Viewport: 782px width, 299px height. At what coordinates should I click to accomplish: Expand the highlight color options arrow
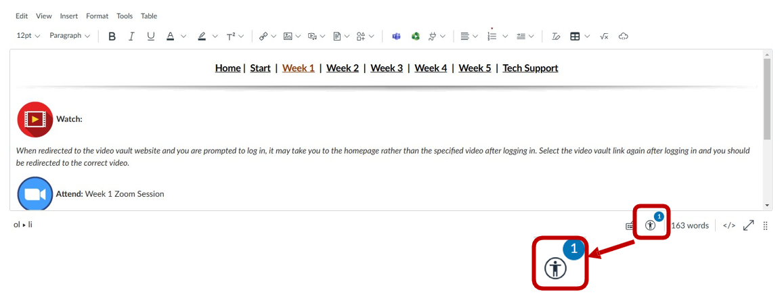215,37
